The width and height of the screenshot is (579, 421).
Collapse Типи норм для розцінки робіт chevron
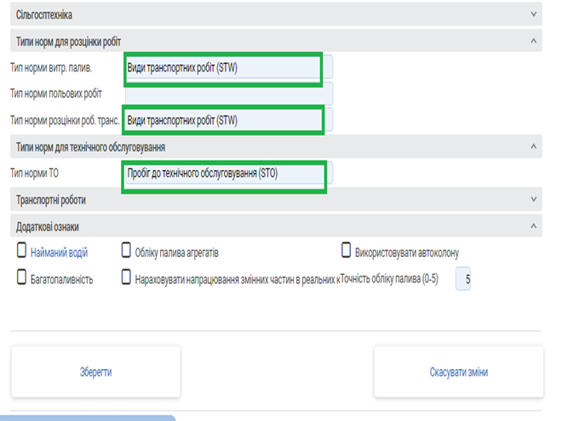[534, 40]
